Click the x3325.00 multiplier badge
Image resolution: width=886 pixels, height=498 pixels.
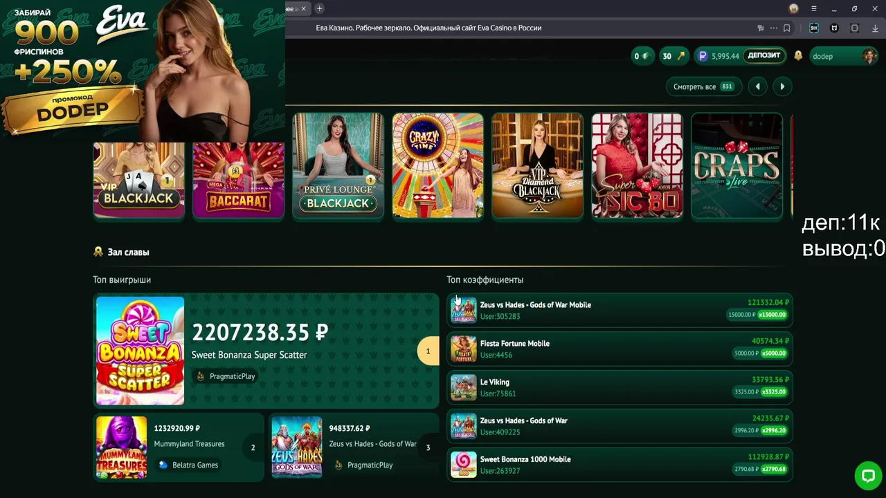(774, 392)
